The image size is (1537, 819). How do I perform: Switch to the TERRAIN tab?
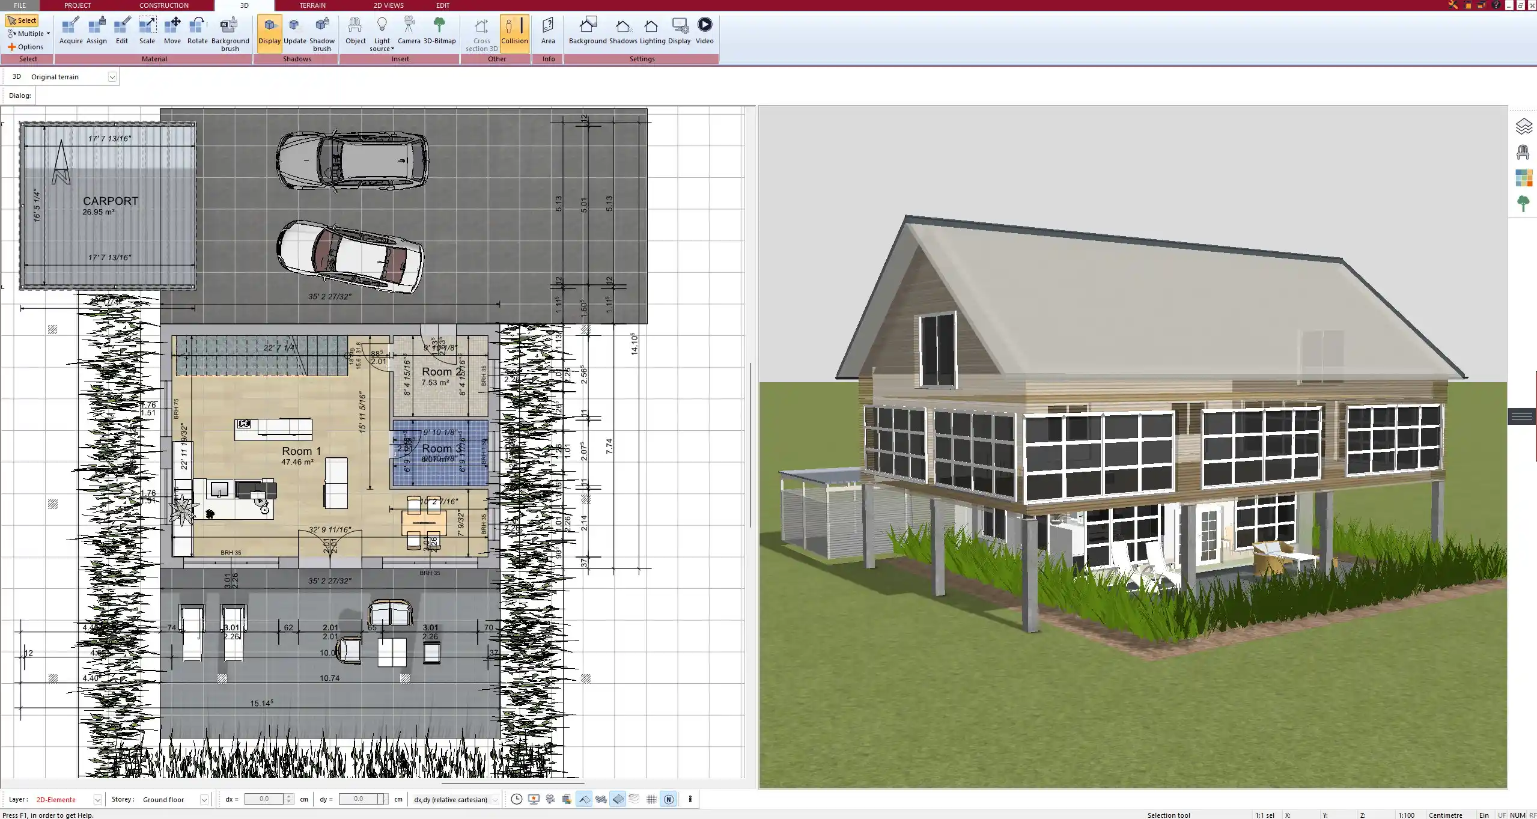[312, 5]
